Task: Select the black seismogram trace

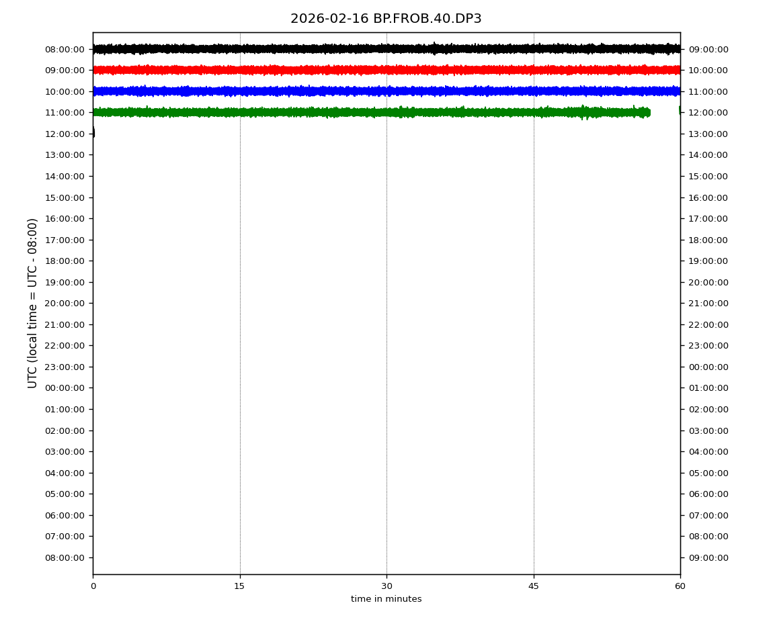Action: tap(386, 48)
